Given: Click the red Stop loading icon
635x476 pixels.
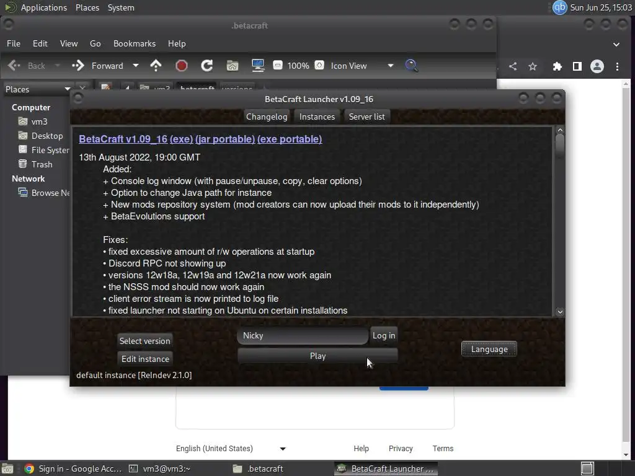Looking at the screenshot, I should pyautogui.click(x=182, y=66).
